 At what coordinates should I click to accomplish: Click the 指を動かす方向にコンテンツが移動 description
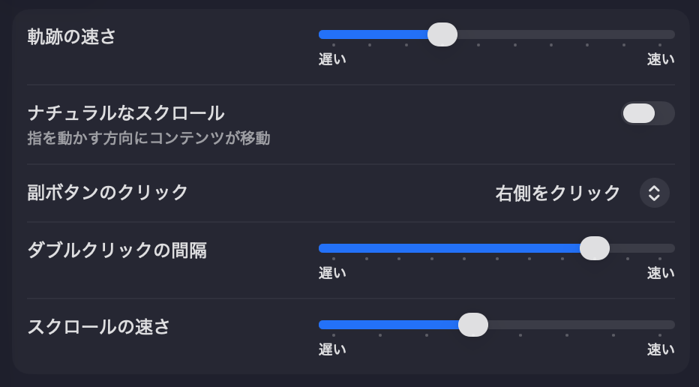148,138
